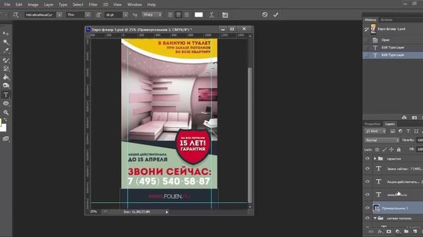Screen dimensions: 423x237
Task: Select the Ellipse shape tool
Action: tap(6, 103)
